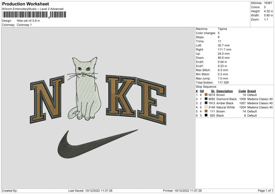Click the 'Code' column header
Screen dimensions: 275x194
242,91
